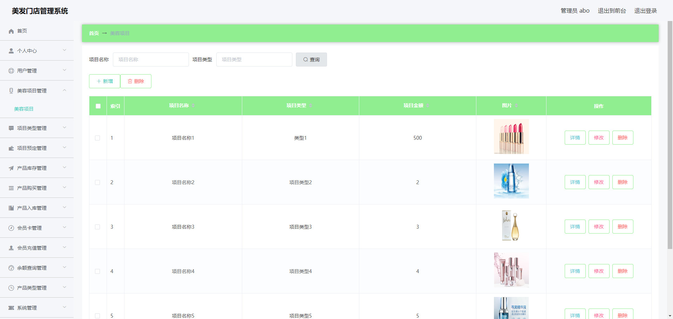Expand the 产品库存管理 menu chevron
This screenshot has width=673, height=319.
pyautogui.click(x=64, y=168)
